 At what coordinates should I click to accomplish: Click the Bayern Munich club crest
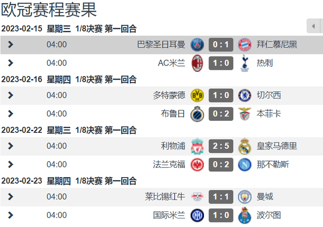point(244,45)
